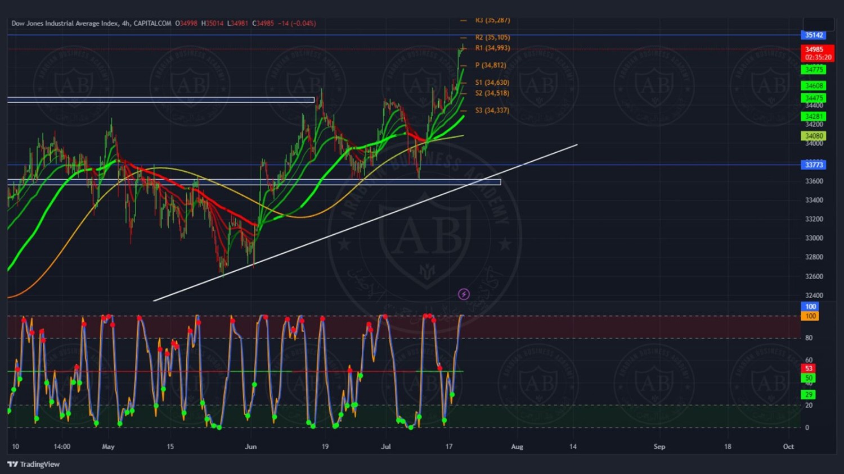Click the Oct label on time axis
844x474 pixels.
(788, 447)
